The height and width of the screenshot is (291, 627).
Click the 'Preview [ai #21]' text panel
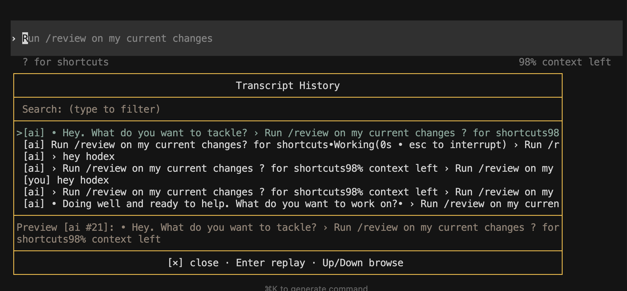(x=288, y=233)
